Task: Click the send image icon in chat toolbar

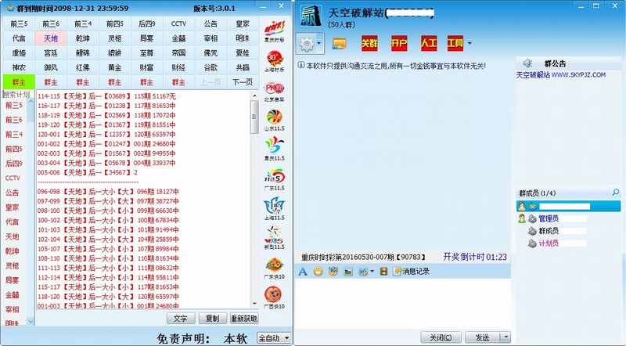Action: [347, 271]
